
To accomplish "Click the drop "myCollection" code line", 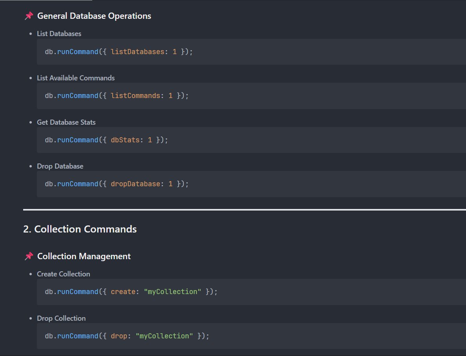I will point(127,336).
